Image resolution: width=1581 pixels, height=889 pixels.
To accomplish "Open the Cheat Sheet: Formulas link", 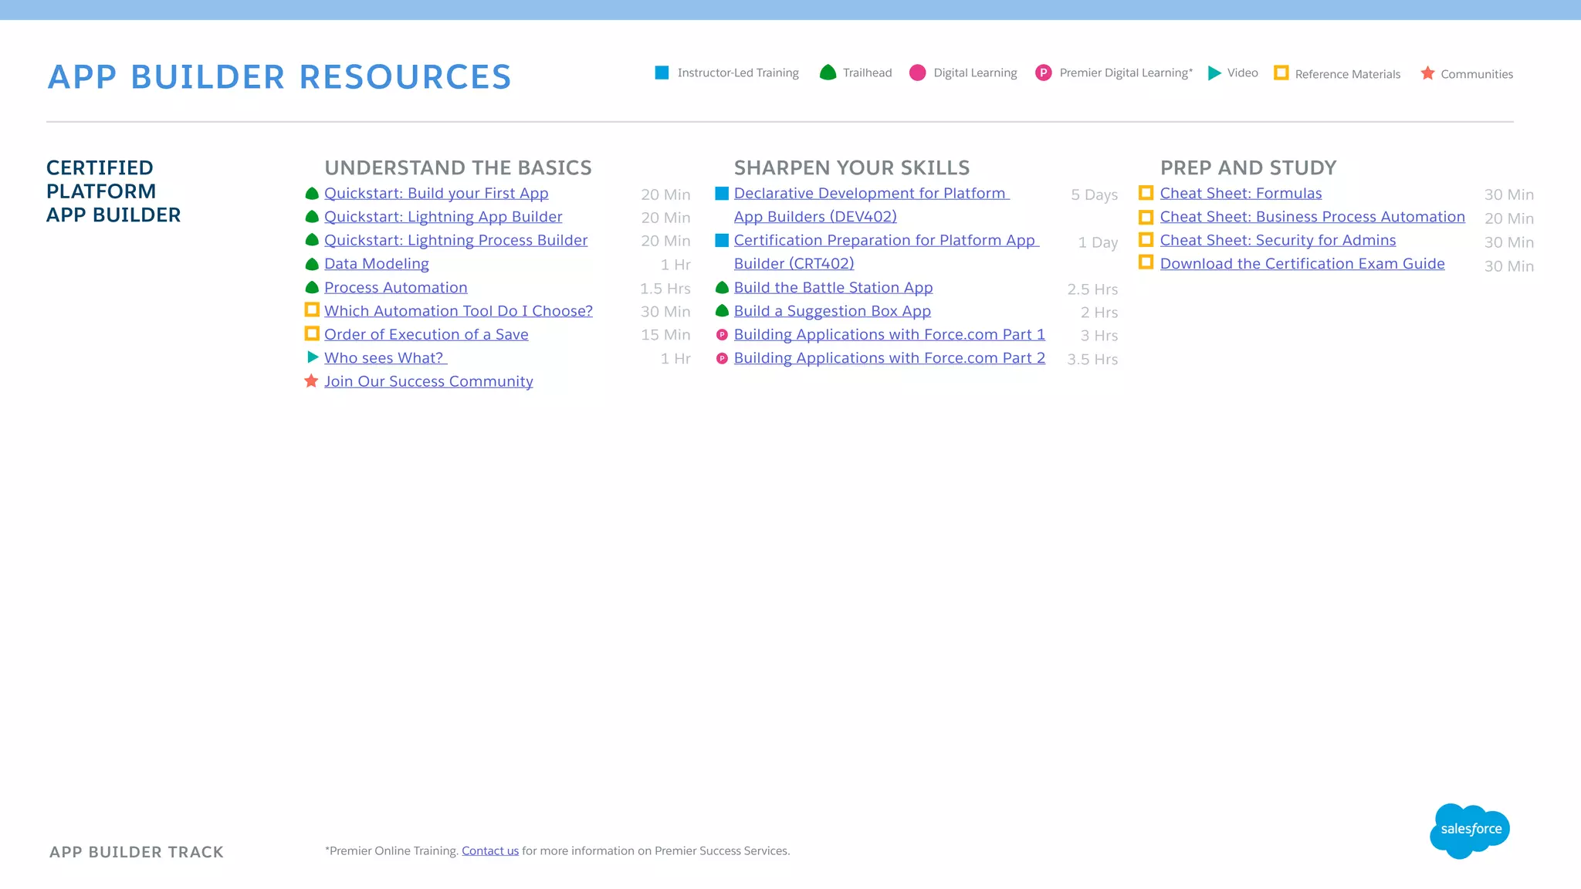I will click(1241, 194).
